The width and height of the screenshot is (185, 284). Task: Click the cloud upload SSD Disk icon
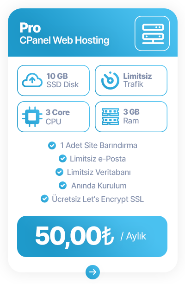click(x=32, y=80)
